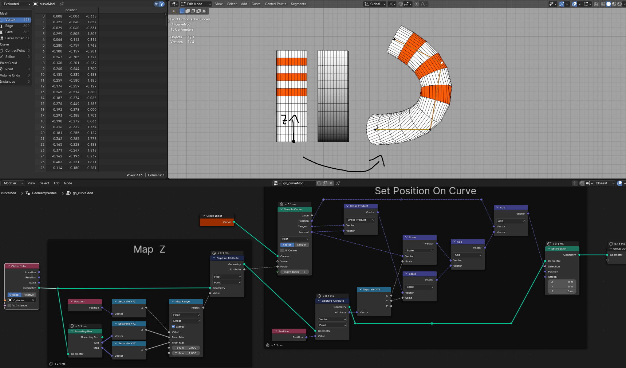Screen dimensions: 626x368
Task: Select Face domain in spreadsheet
Action: coord(15,32)
